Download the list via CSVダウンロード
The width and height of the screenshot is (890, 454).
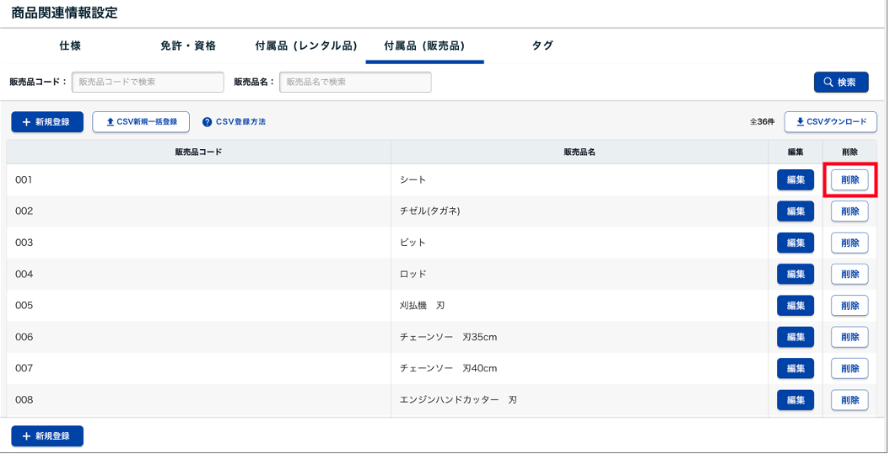(x=830, y=122)
